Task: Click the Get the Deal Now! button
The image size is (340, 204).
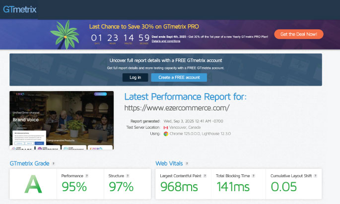Action: tap(299, 34)
